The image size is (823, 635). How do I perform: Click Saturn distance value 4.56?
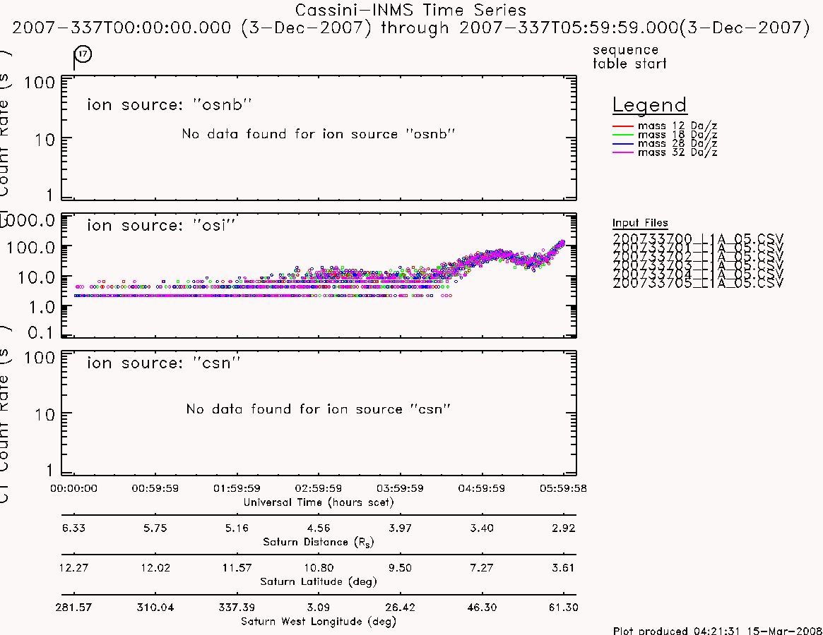click(318, 528)
